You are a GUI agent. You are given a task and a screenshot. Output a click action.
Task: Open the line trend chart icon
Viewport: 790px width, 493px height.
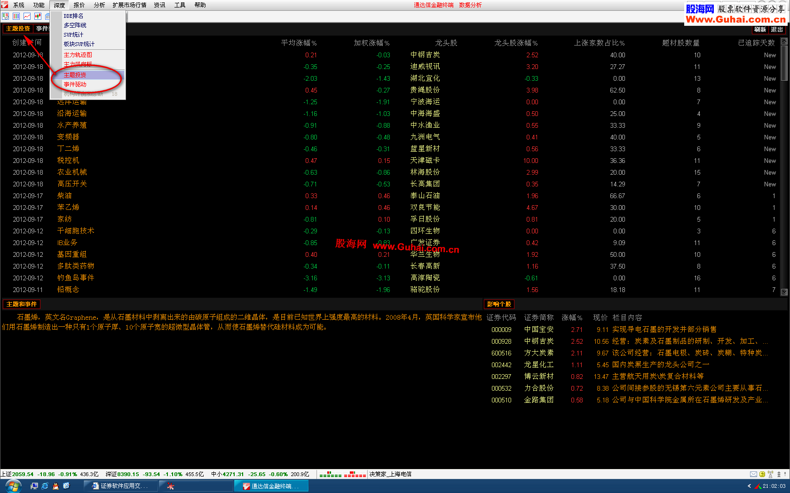27,16
